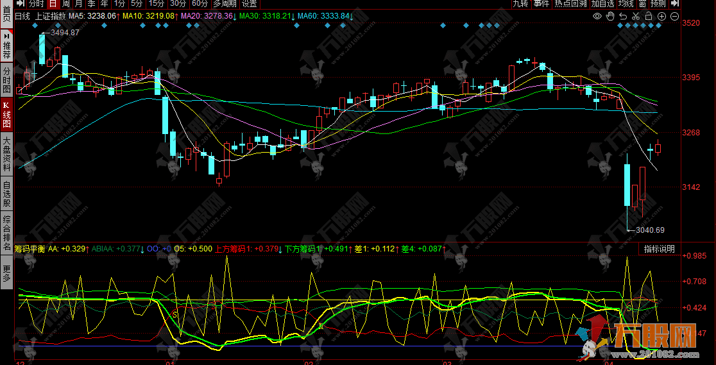Open the 多周期 multi-period view
This screenshot has height=365, width=716.
click(x=225, y=4)
